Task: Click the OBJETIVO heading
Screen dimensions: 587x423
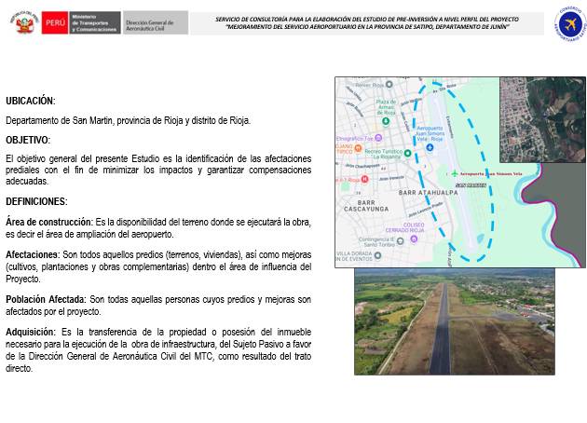Action: click(x=28, y=140)
